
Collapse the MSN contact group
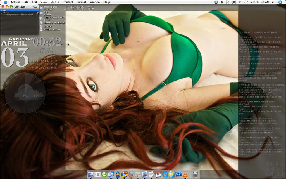pyautogui.click(x=1, y=10)
